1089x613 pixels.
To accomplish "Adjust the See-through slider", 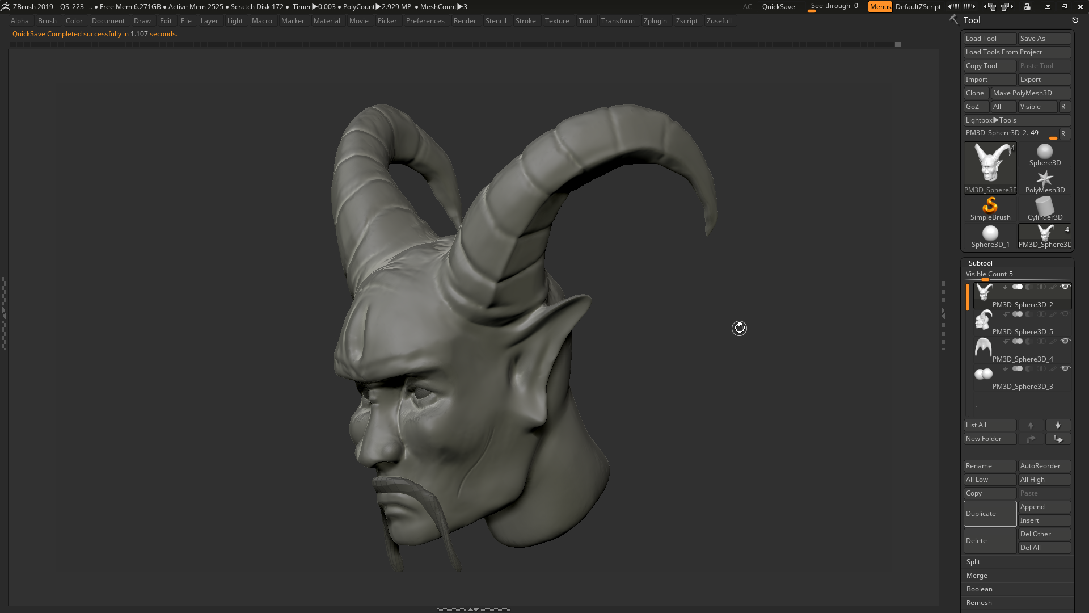I will click(834, 7).
